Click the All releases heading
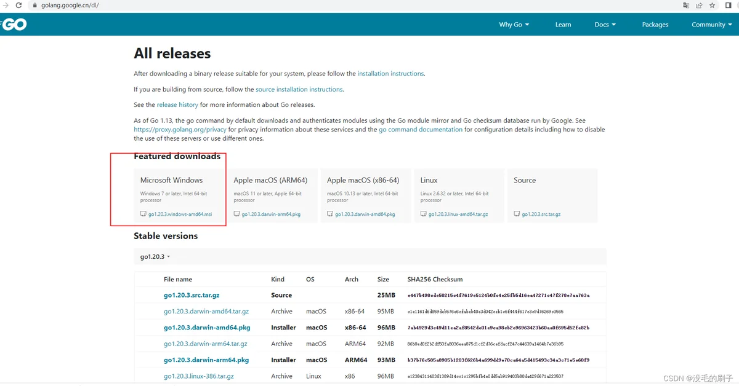Viewport: 739px width, 386px height. point(172,53)
